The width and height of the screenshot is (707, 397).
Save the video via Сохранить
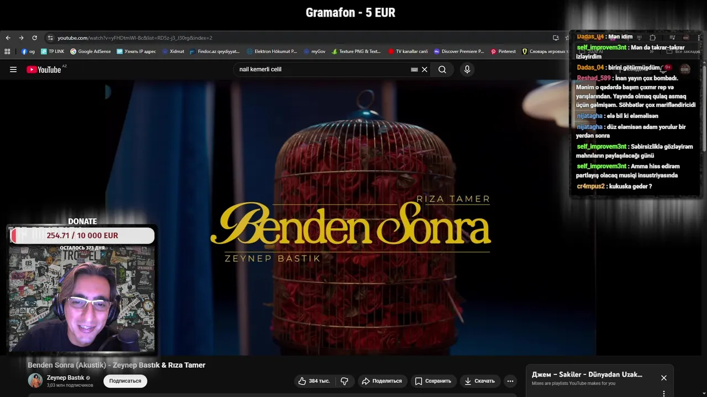coord(433,381)
